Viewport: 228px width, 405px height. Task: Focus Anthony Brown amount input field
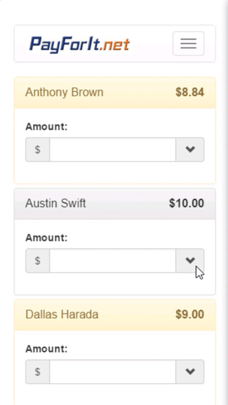[113, 150]
